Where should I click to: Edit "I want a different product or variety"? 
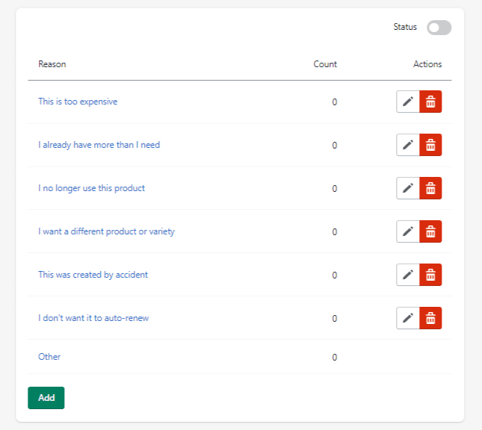(x=407, y=231)
